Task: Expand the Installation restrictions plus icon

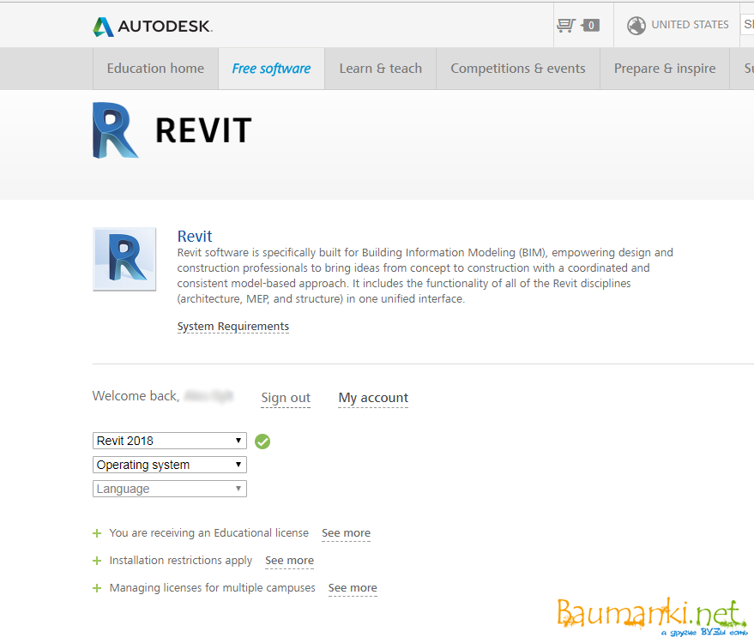Action: (97, 561)
